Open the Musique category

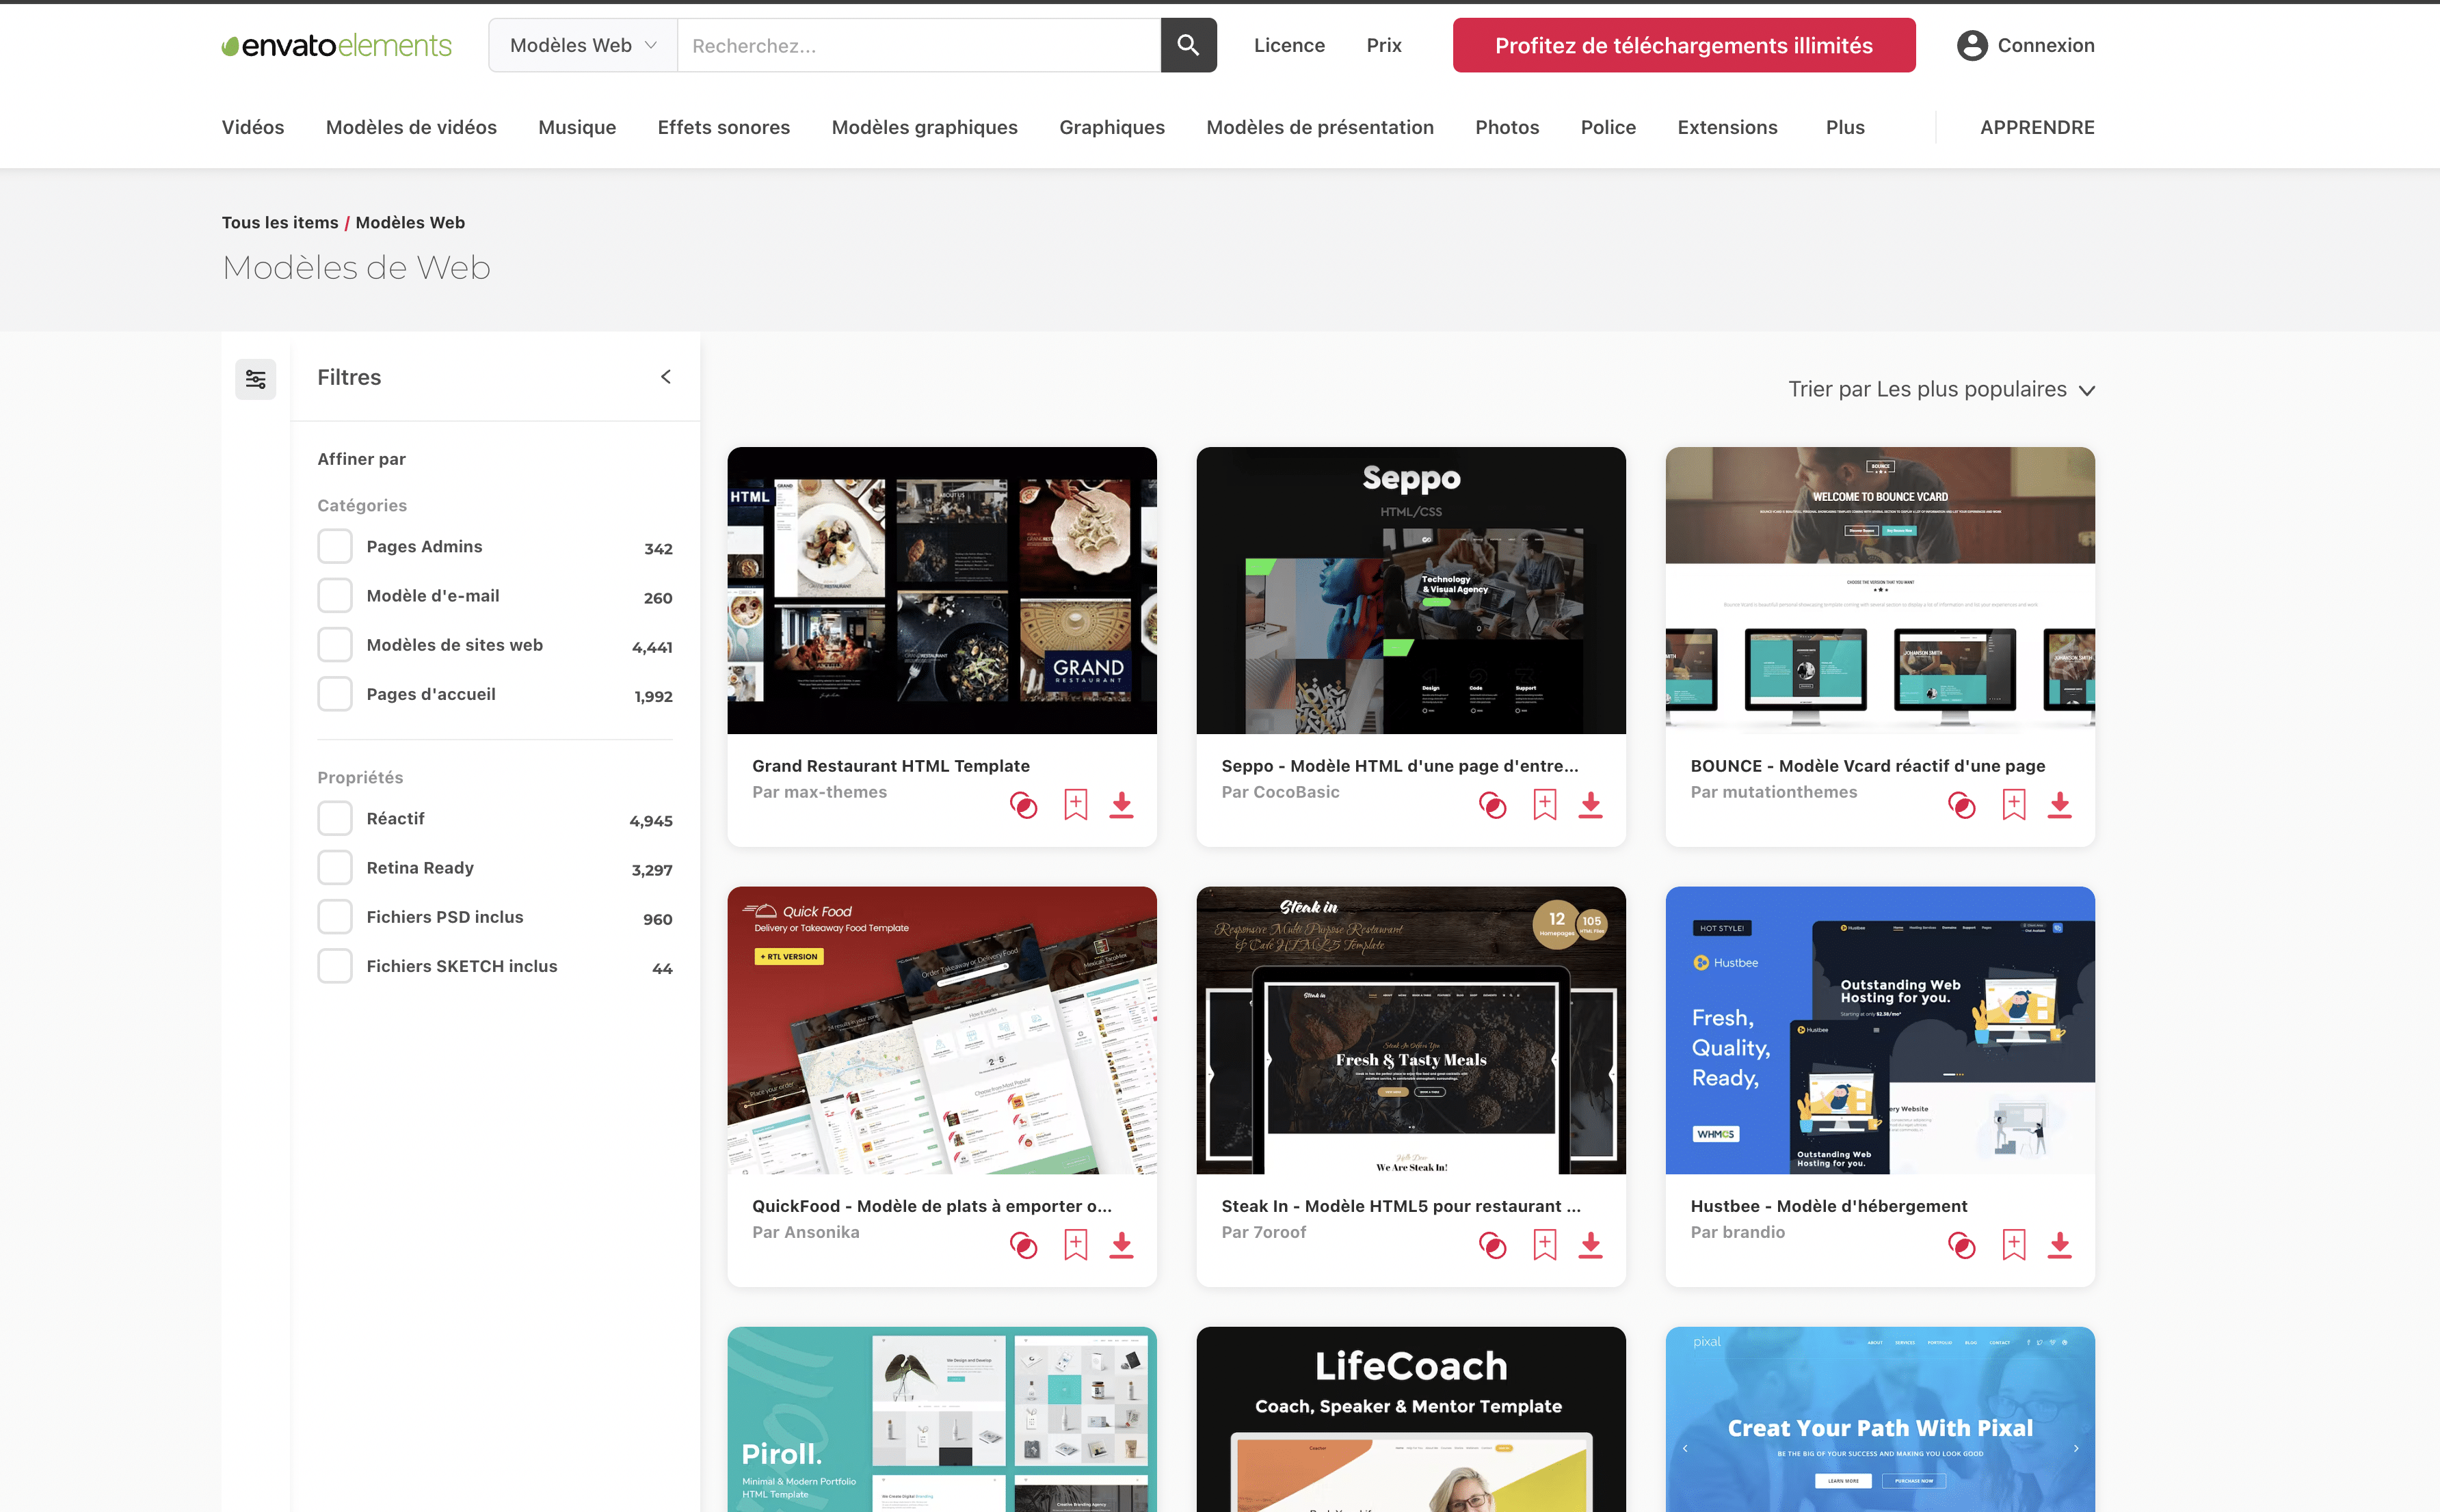pyautogui.click(x=577, y=127)
